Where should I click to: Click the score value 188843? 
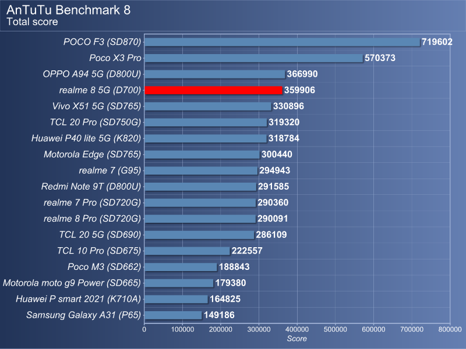coord(234,267)
